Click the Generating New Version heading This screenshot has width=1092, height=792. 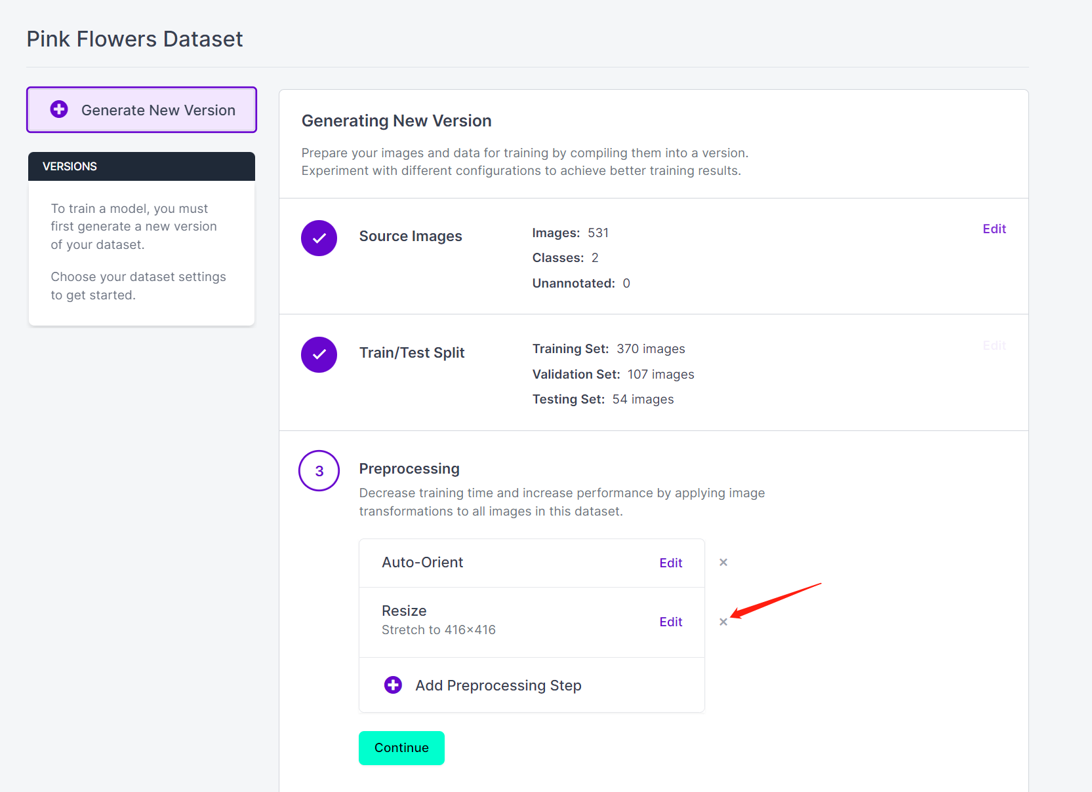click(396, 121)
